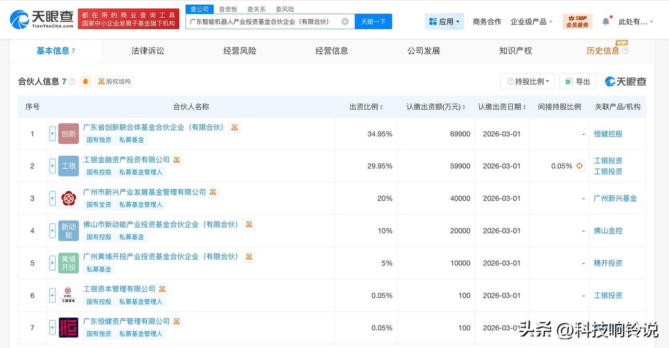This screenshot has width=669, height=348.
Task: Open 广州市新兴产业发展基金管理有限公司 link
Action: tap(145, 192)
